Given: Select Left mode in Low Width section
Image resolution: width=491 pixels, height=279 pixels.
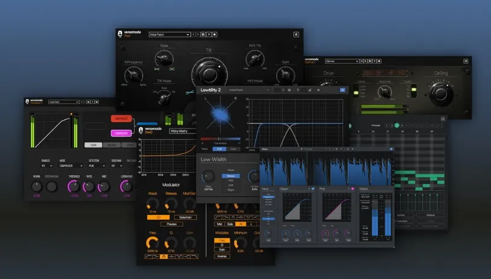Looking at the screenshot, I should [231, 185].
